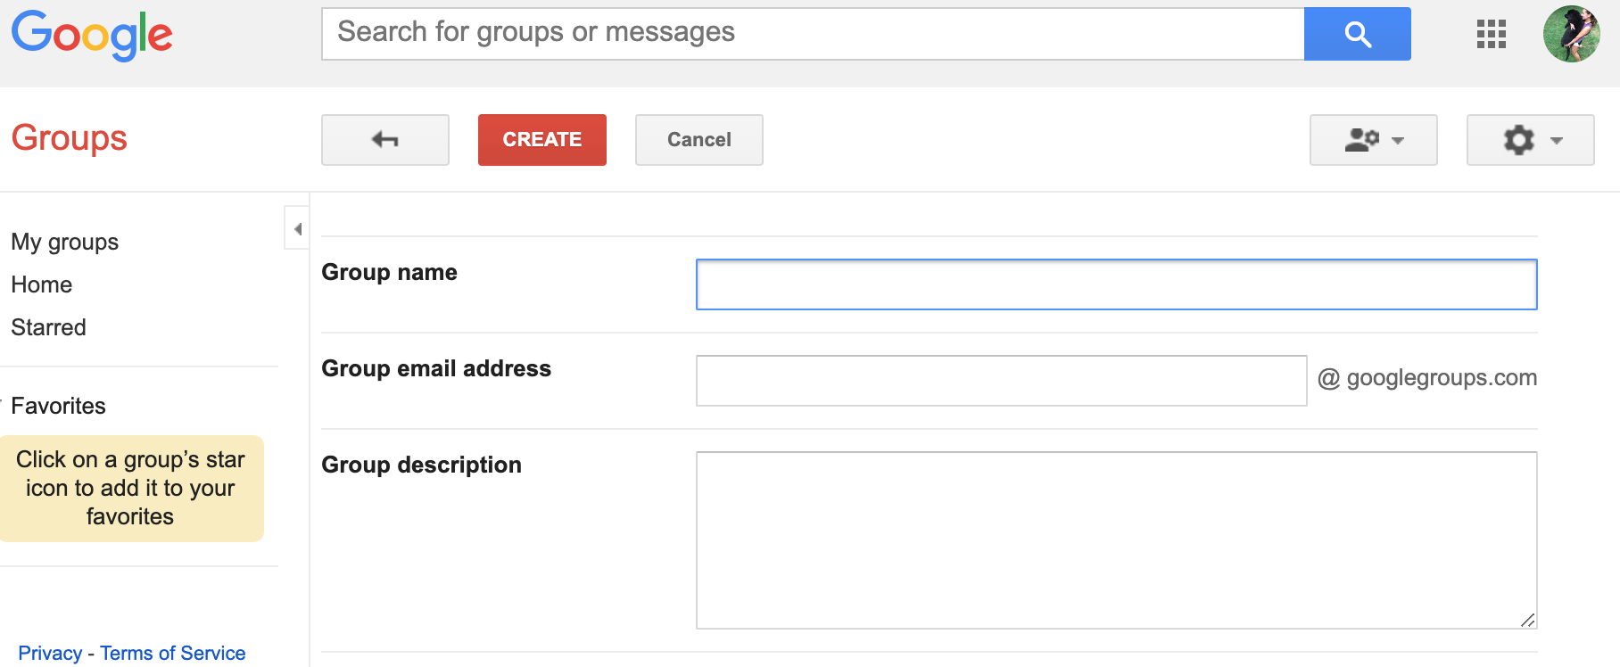Focus the Group name field
The width and height of the screenshot is (1620, 667).
point(1116,284)
